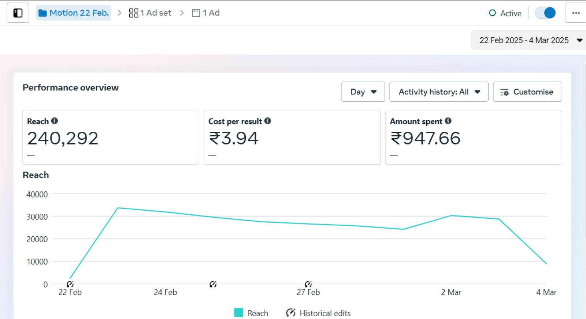Open Motion 22 Feb. campaign breadcrumb

(x=74, y=13)
